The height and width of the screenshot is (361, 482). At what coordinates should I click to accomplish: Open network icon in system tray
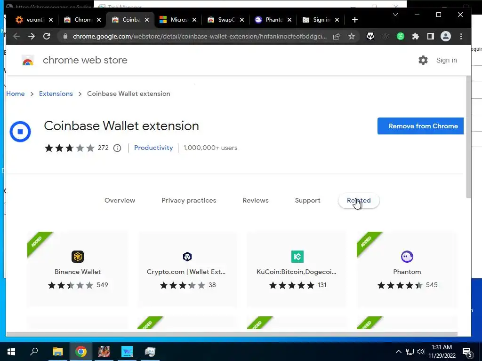[410, 352]
